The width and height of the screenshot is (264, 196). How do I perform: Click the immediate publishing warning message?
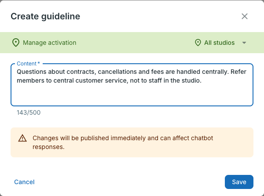coord(123,142)
